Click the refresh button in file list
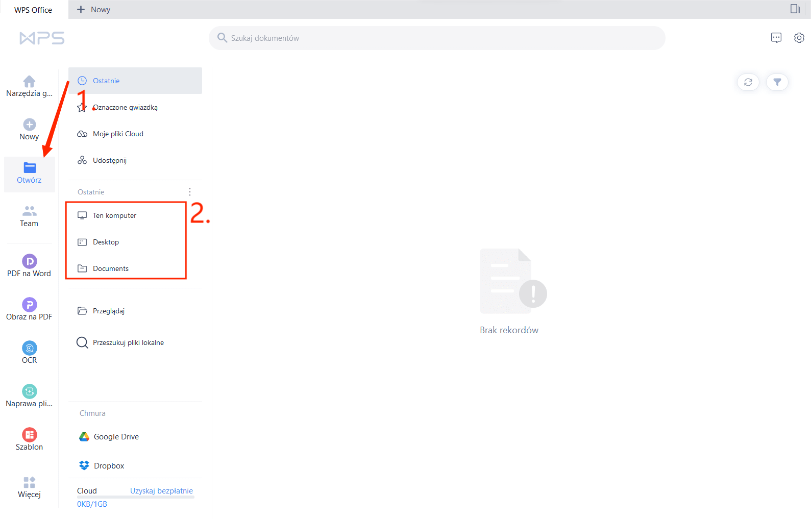Image resolution: width=811 pixels, height=519 pixels. tap(748, 82)
